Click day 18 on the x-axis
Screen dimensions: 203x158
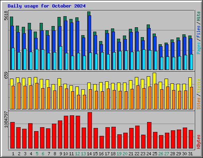click(x=113, y=154)
